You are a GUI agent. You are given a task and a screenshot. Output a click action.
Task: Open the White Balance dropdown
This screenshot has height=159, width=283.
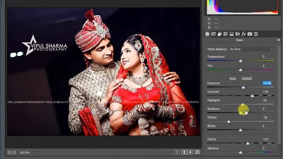tap(252, 49)
